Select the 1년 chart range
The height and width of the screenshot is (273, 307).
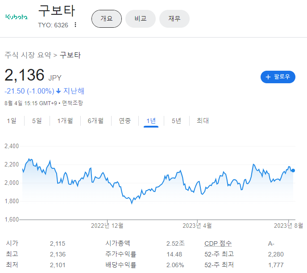click(151, 120)
